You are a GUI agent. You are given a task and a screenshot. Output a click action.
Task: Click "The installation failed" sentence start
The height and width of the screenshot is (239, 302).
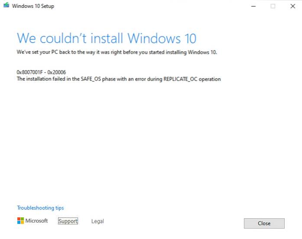[x=41, y=79]
